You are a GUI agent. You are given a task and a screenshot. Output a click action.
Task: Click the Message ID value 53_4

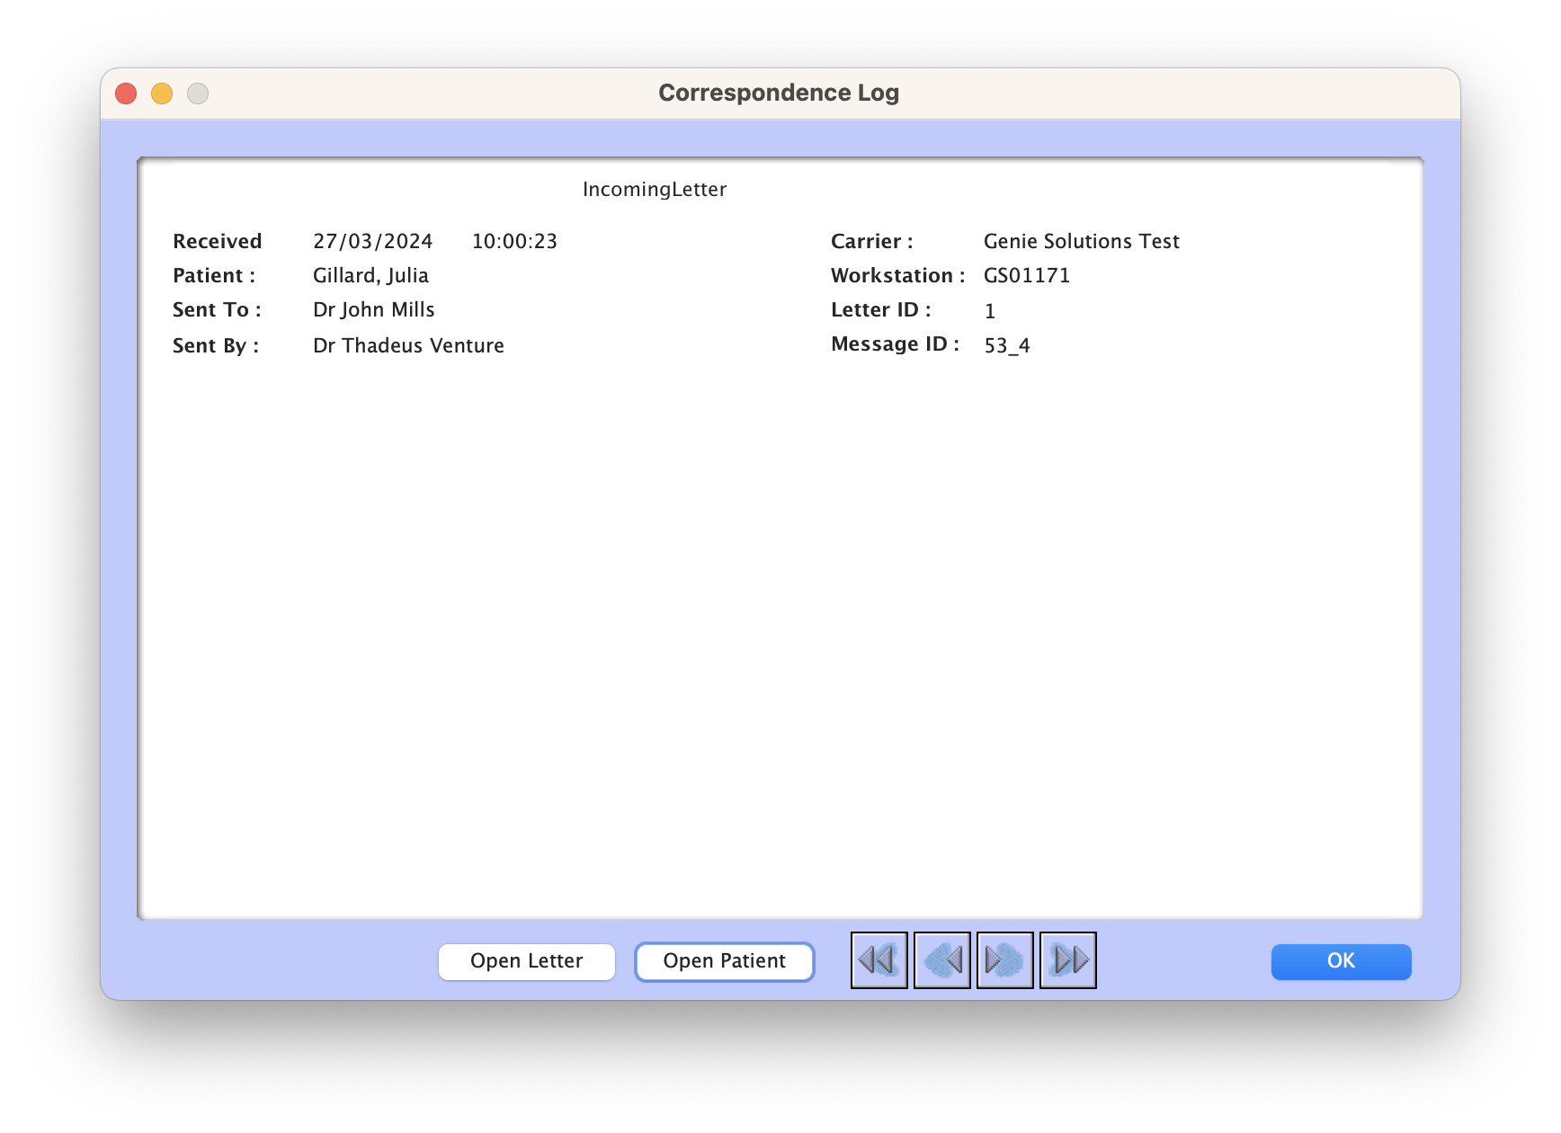point(1005,344)
